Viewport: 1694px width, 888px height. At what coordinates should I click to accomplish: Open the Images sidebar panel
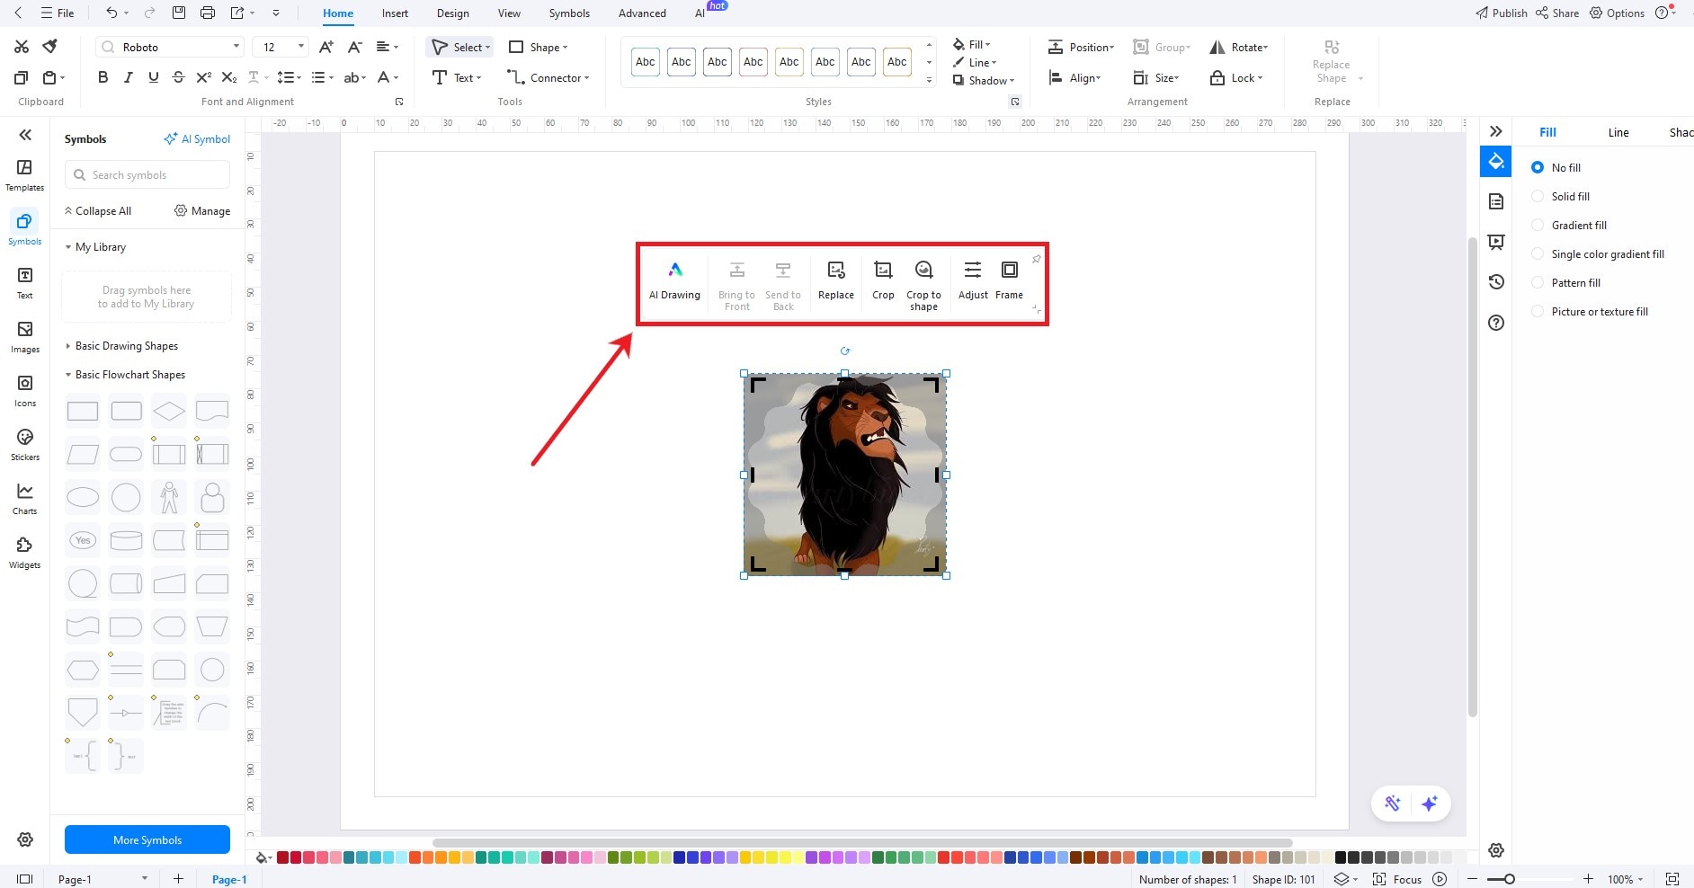(25, 337)
